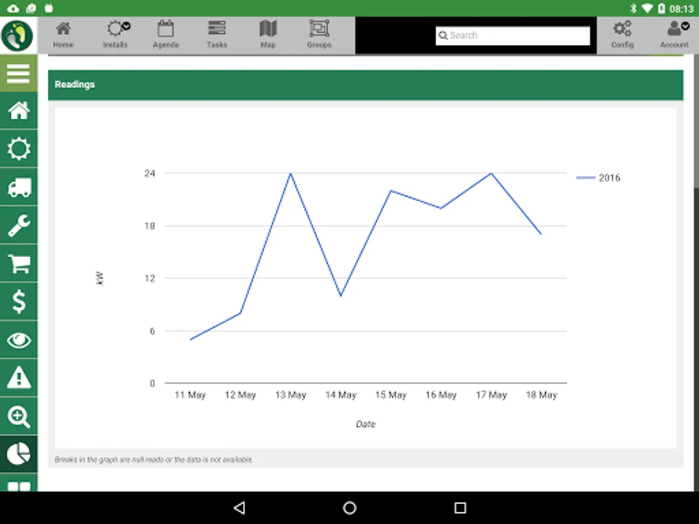Tap the Bluetooth icon in the status bar
The width and height of the screenshot is (699, 524).
pyautogui.click(x=634, y=9)
